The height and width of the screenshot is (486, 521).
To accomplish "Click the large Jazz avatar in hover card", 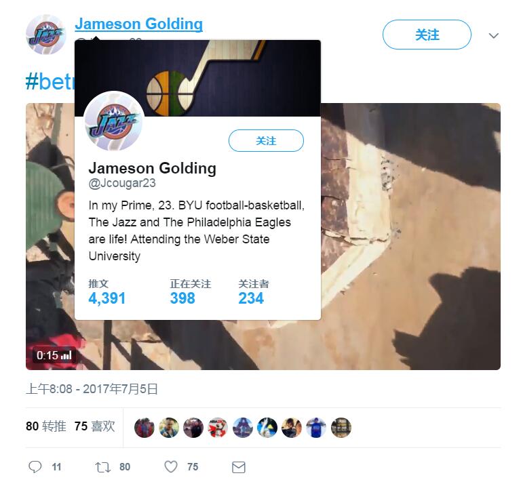I will coord(114,121).
